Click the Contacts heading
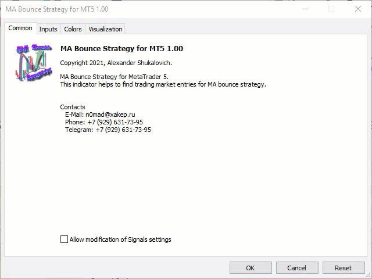The image size is (372, 279). [73, 107]
